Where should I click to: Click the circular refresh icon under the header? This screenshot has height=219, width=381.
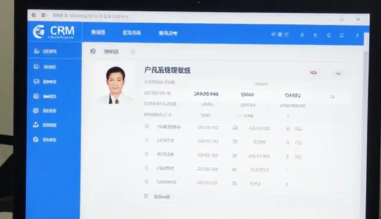pos(133,52)
